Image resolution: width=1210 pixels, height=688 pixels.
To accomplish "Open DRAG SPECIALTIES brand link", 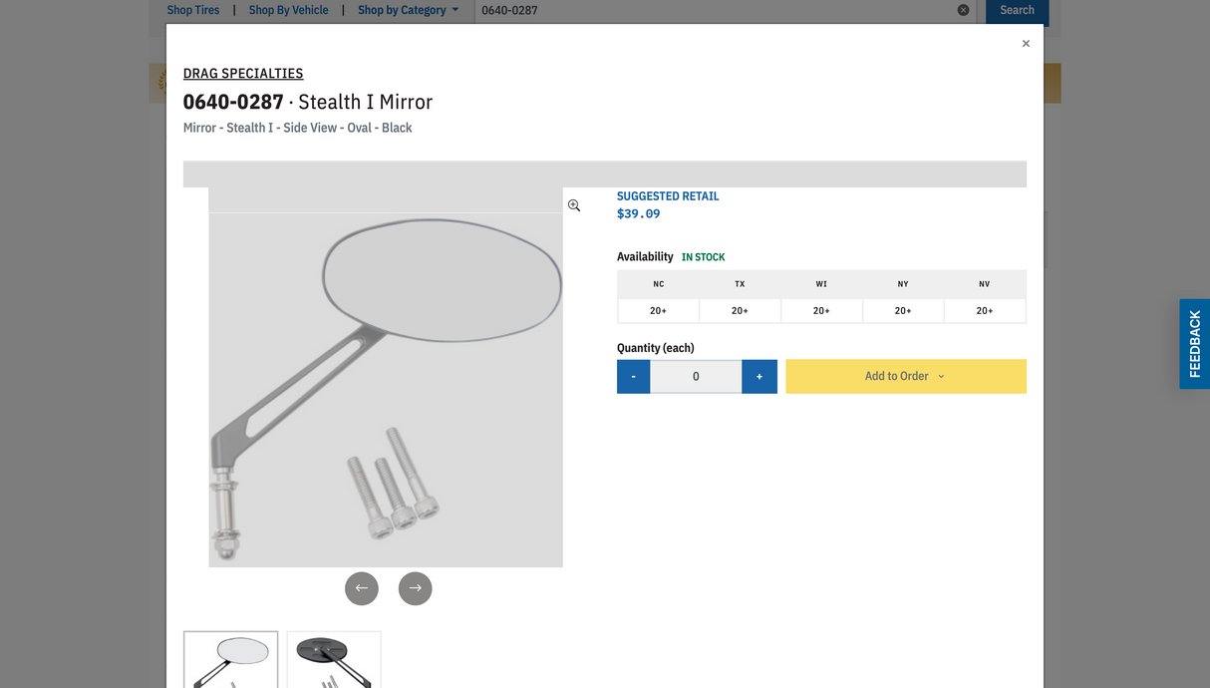I will pos(243,73).
